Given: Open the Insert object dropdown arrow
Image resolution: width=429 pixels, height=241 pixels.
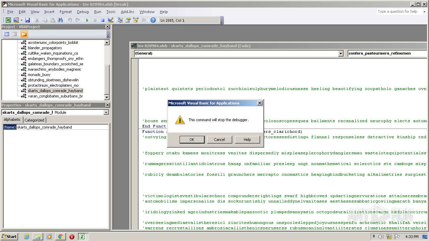Looking at the screenshot, I should [21, 20].
